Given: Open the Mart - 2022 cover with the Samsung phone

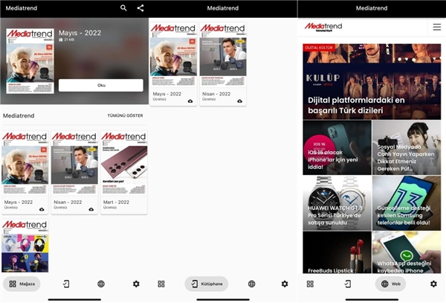Looking at the screenshot, I should (124, 163).
